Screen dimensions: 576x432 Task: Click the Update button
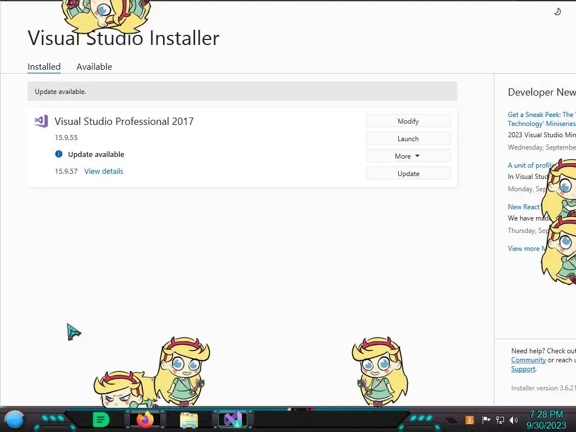coord(408,173)
